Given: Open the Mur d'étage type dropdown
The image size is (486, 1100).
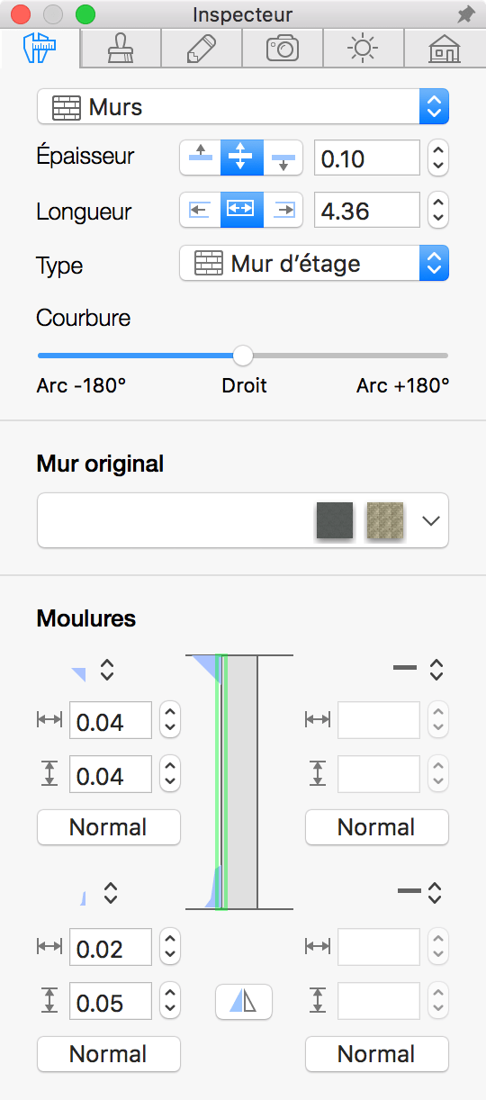Looking at the screenshot, I should coord(314,264).
